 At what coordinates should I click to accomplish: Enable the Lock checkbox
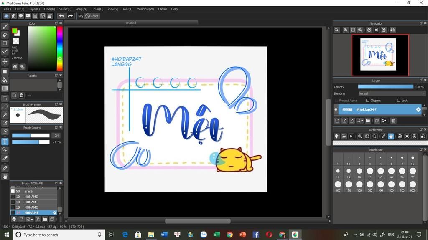[x=398, y=101]
